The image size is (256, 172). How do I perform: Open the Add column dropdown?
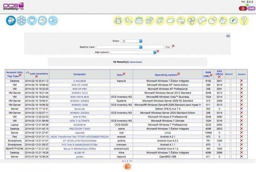click(x=133, y=52)
